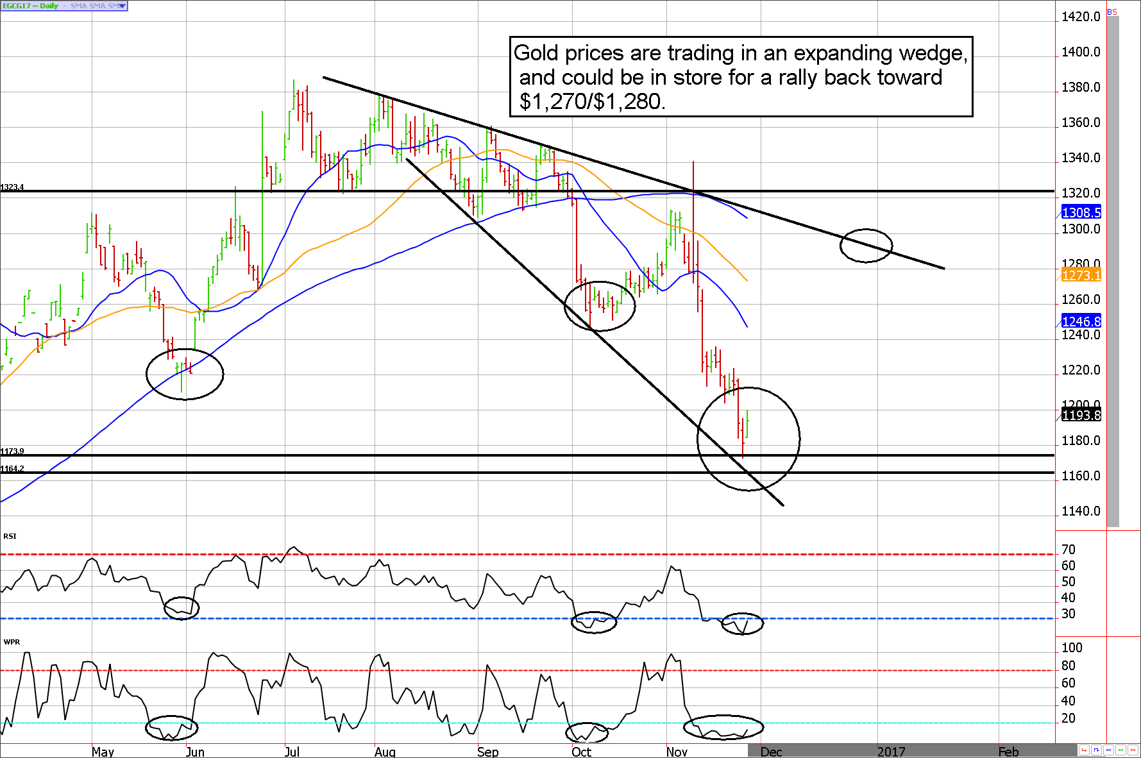Click the green compress icon in bottom toolbar
Viewport: 1141px width, 758px height.
pyautogui.click(x=1121, y=750)
